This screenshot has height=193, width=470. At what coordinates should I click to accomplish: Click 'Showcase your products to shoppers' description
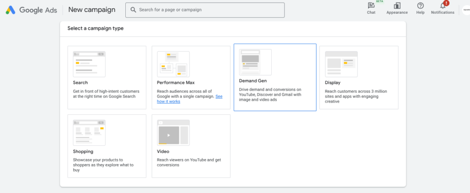pos(103,165)
